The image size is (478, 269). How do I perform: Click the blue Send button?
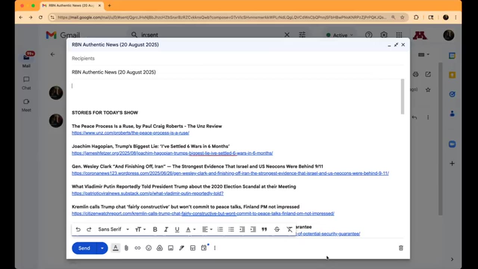84,248
